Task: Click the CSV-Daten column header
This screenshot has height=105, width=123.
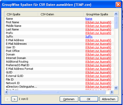Action: (x=61, y=14)
